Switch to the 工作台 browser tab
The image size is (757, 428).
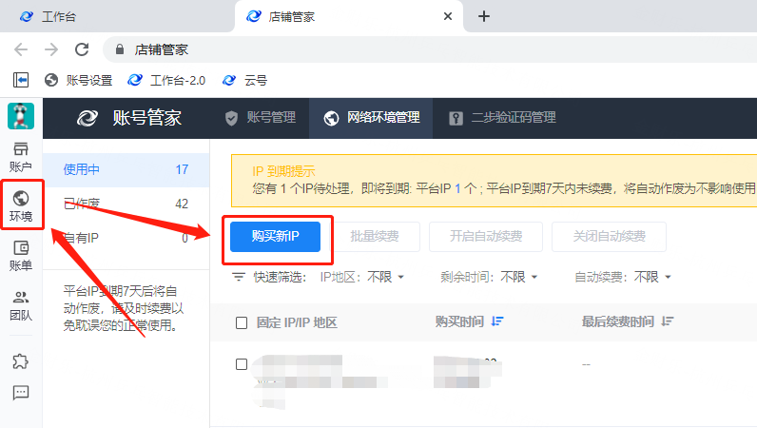(117, 16)
